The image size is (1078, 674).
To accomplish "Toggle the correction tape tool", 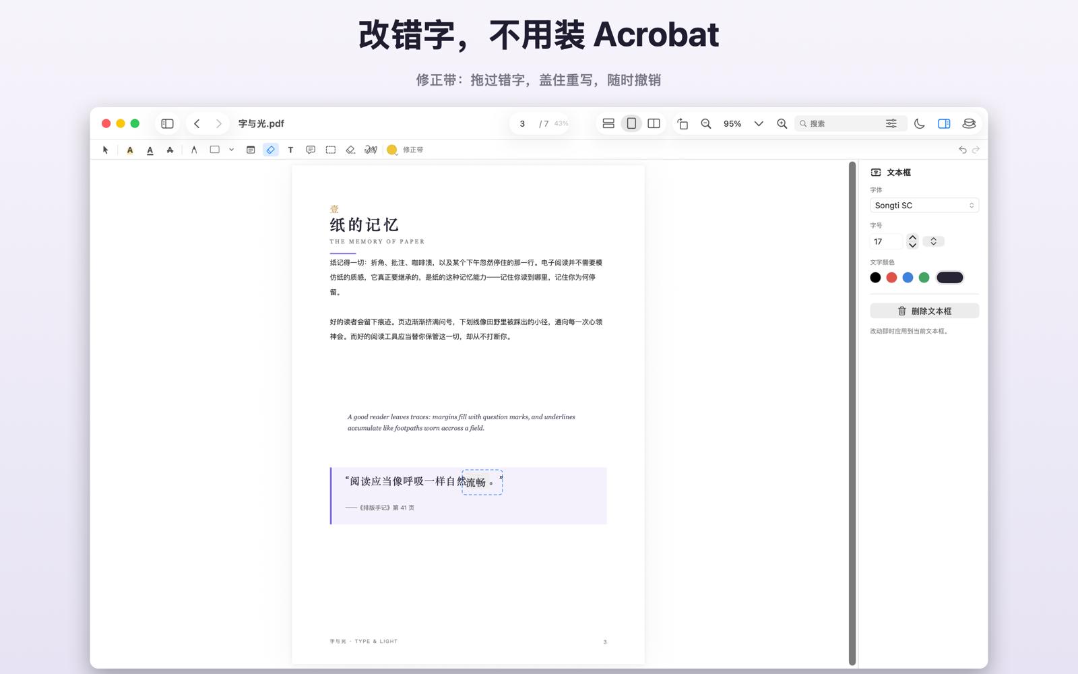I will 270,150.
